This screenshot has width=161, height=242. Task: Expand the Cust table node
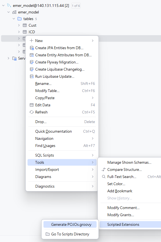point(19,25)
